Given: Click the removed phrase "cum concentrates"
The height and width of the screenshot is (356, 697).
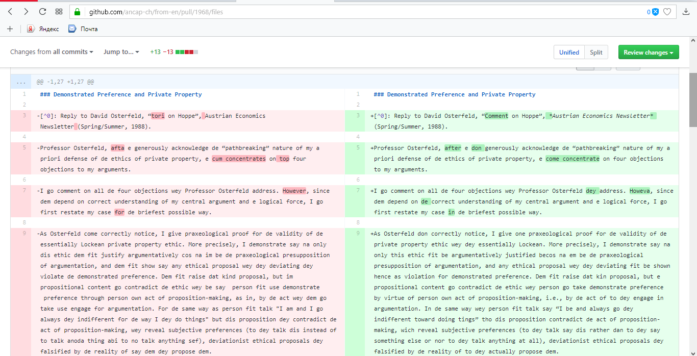Looking at the screenshot, I should tap(239, 159).
